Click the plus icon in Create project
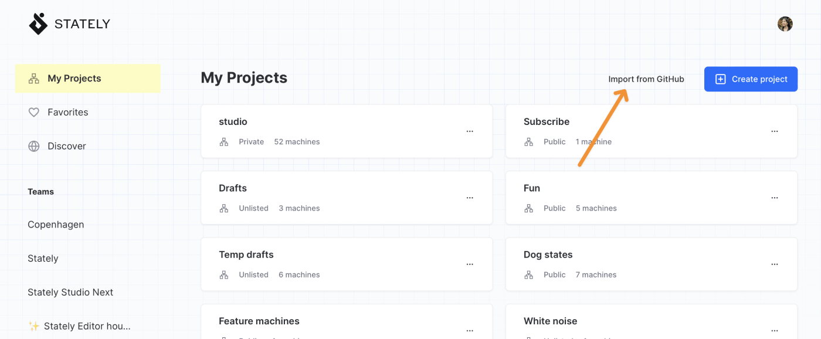 [x=721, y=79]
